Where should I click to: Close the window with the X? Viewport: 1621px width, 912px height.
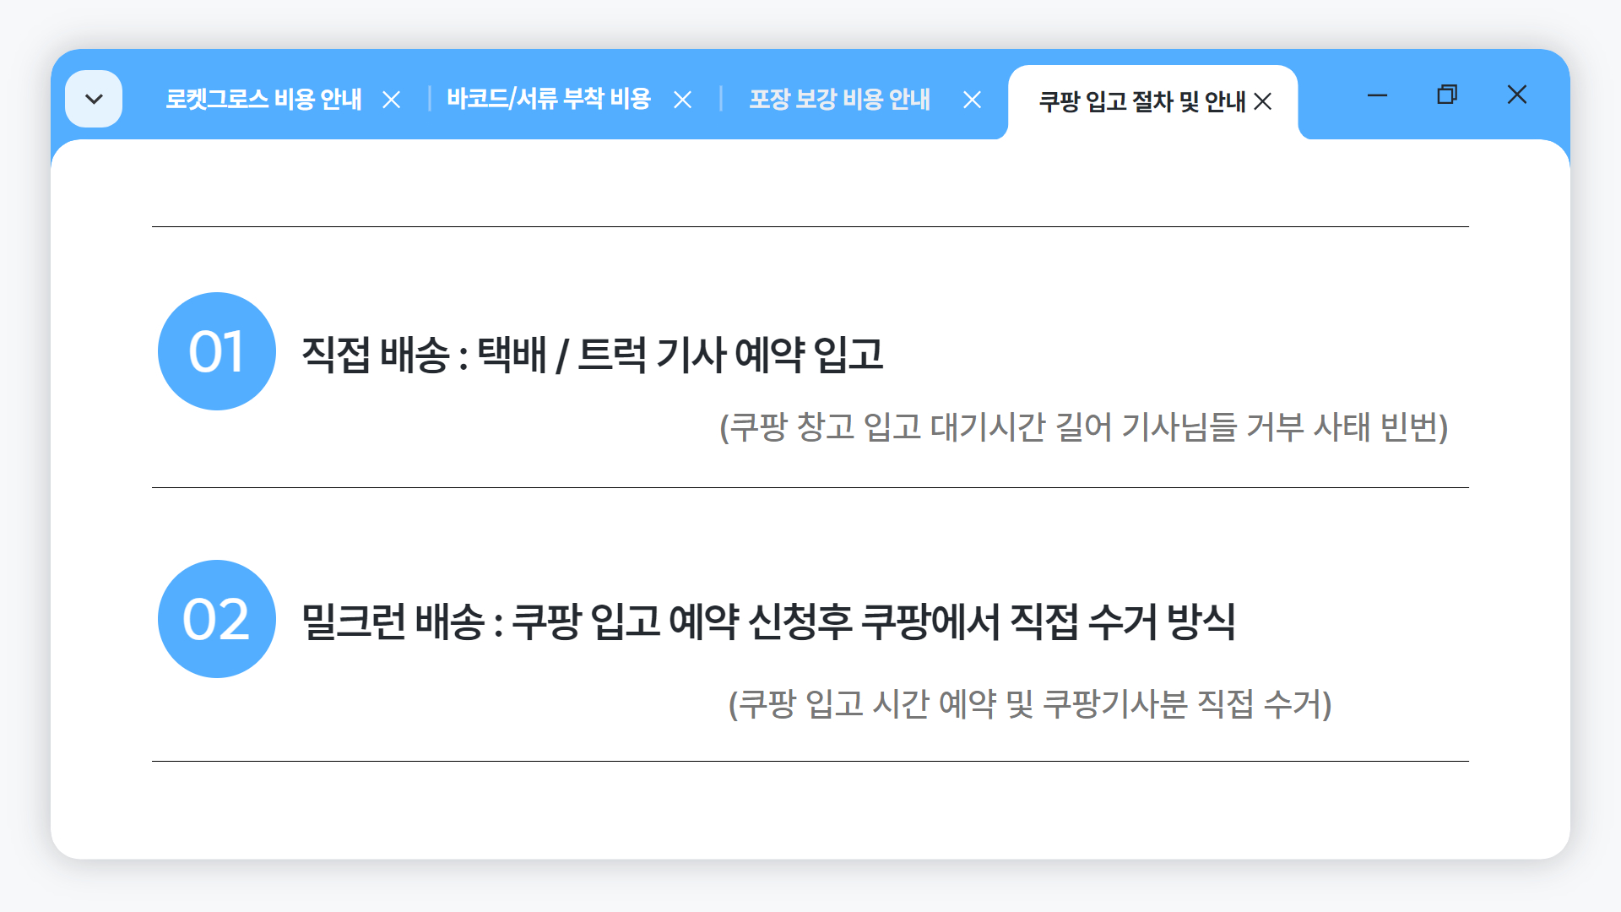(x=1517, y=95)
